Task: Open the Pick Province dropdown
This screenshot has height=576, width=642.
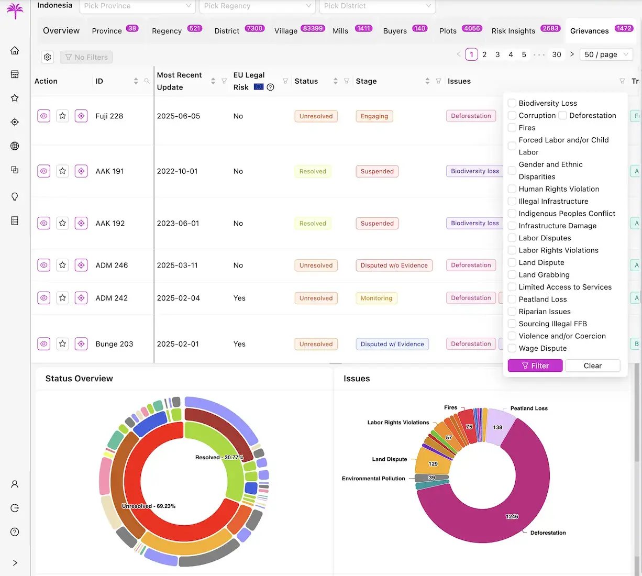Action: tap(137, 6)
